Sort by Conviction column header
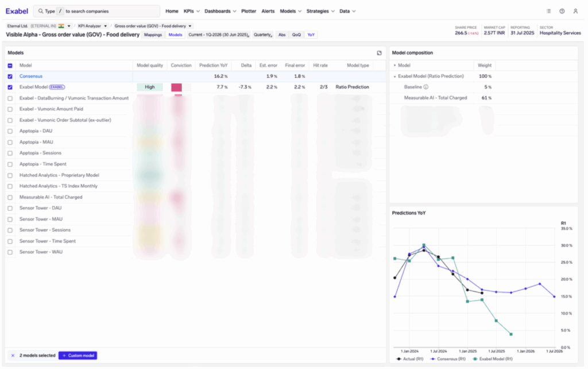Screen dimensions: 588x369 181,66
